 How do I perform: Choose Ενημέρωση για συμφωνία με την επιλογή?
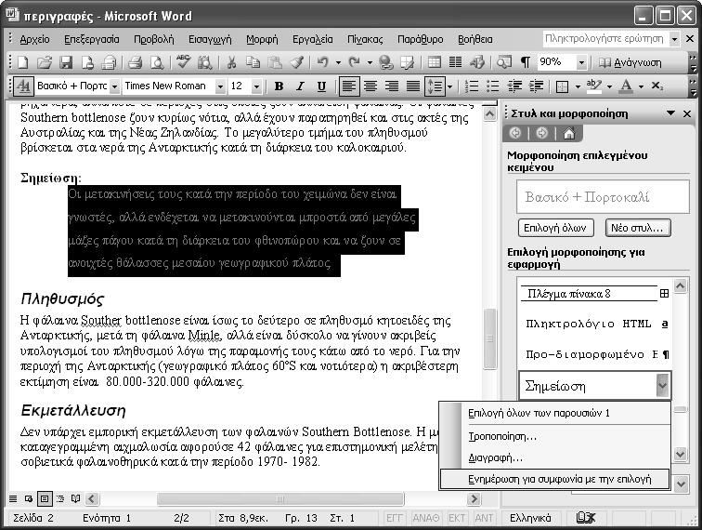tap(555, 479)
